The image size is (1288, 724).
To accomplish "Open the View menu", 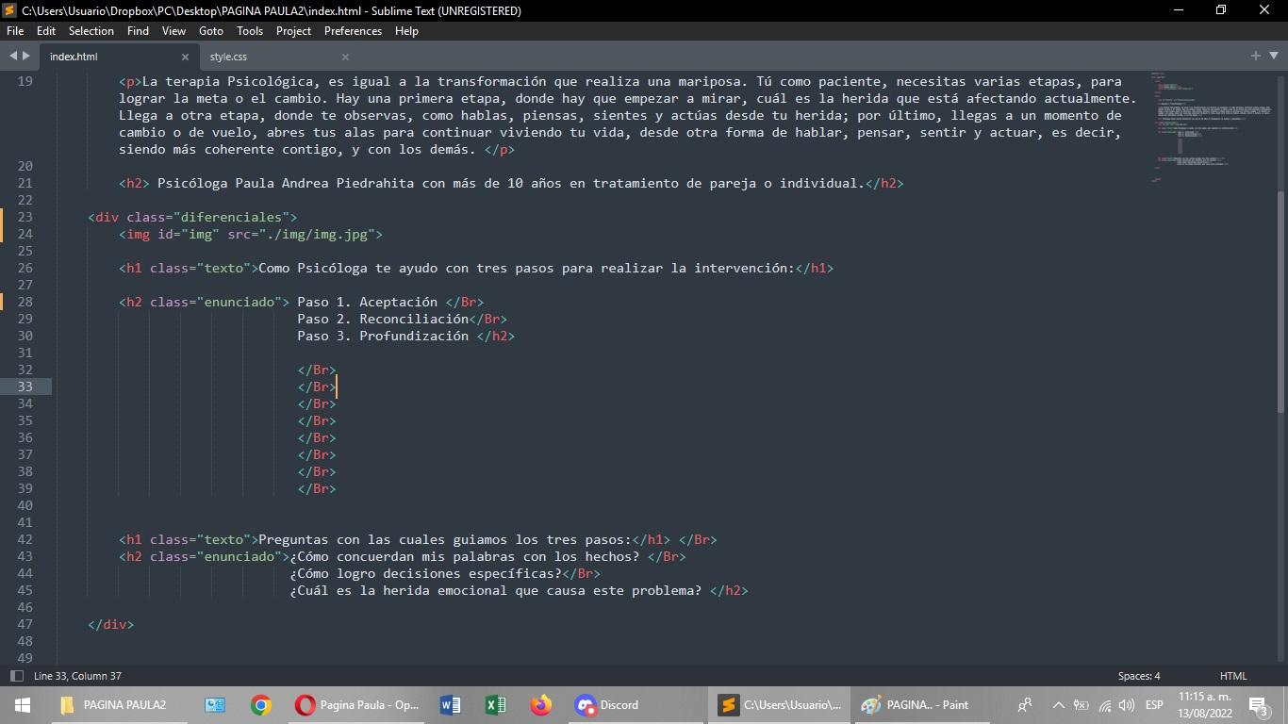I will point(173,31).
